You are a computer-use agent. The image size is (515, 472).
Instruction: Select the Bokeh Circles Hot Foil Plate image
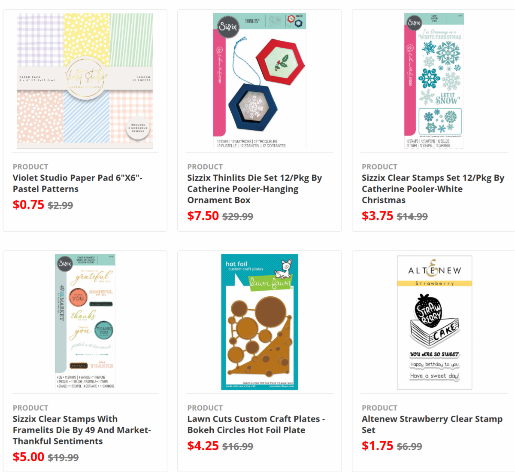(259, 322)
